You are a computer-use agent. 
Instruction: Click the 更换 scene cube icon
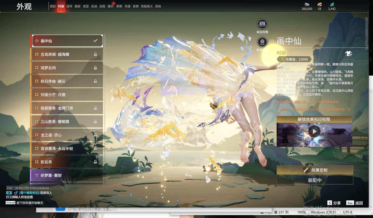(x=262, y=42)
